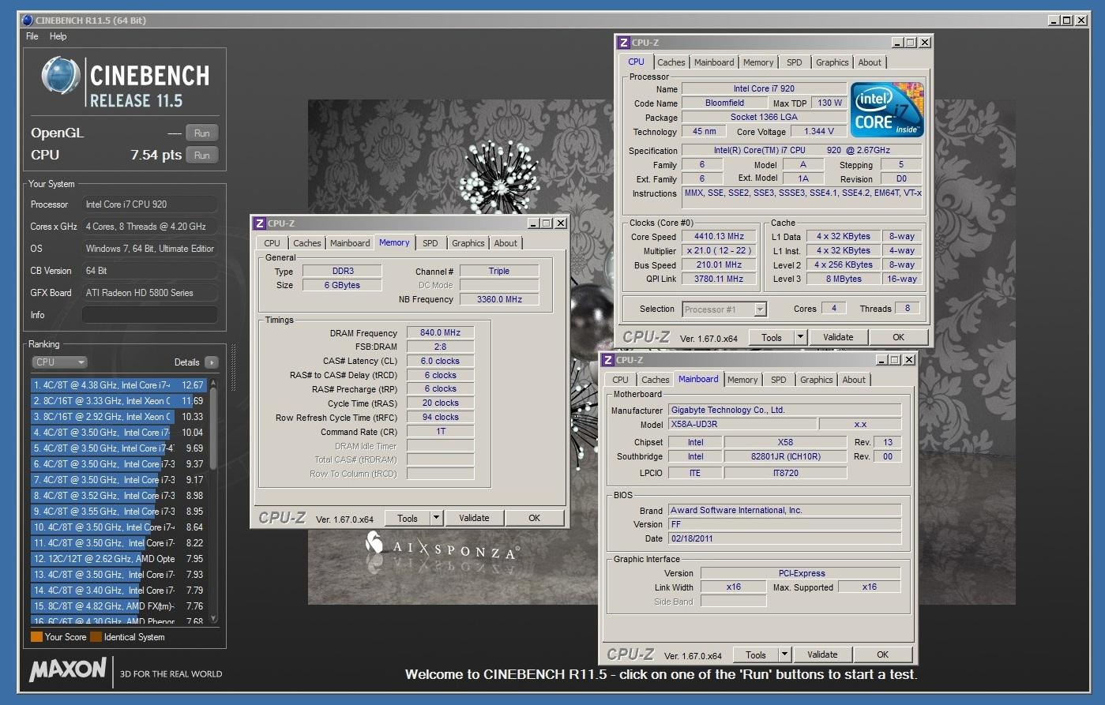The image size is (1105, 705).
Task: Open the Cinebench File menu
Action: tap(32, 36)
